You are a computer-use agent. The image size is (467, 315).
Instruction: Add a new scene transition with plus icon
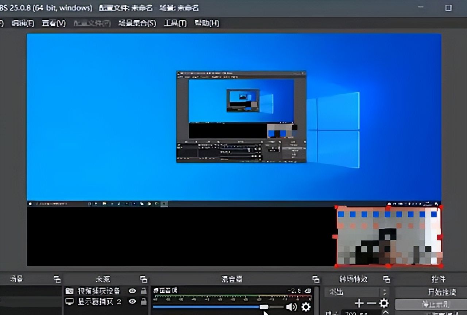(x=359, y=303)
